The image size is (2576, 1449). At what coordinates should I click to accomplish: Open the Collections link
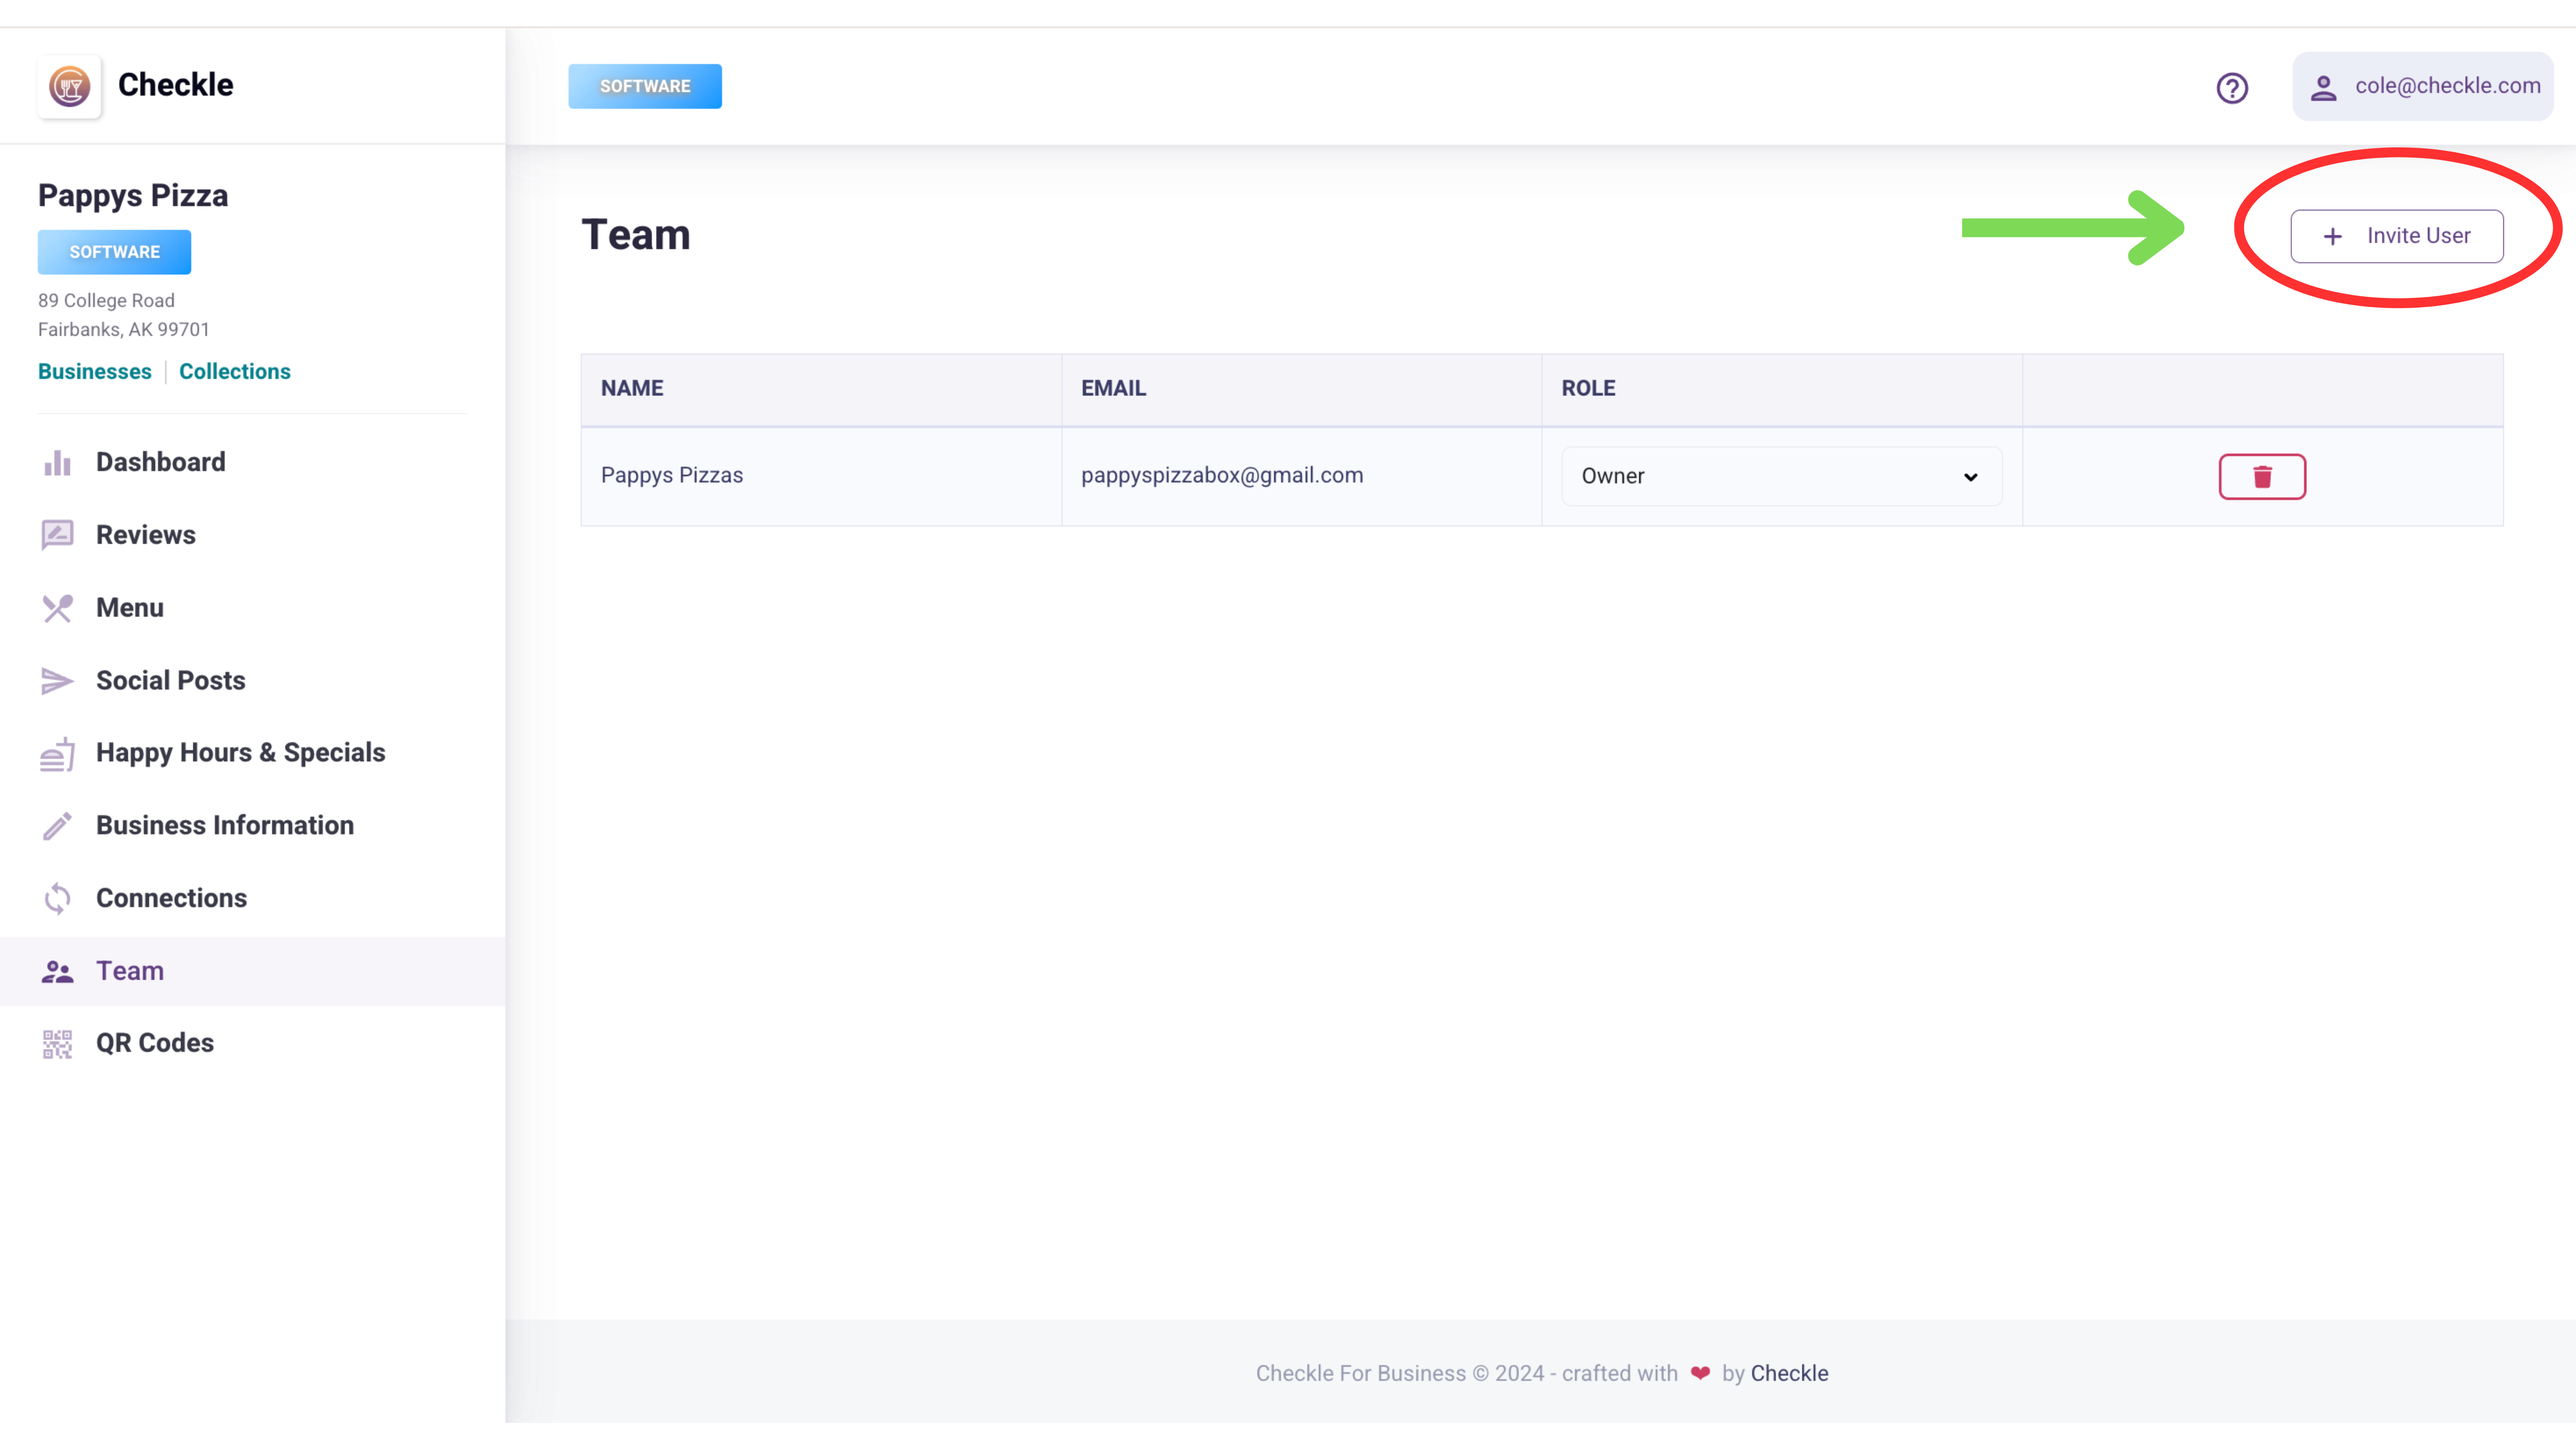[x=235, y=371]
